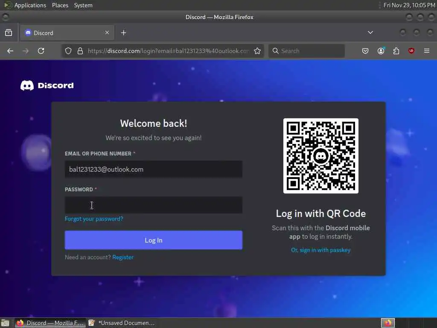Open the Firefox View icon
Image resolution: width=437 pixels, height=328 pixels.
(x=9, y=32)
